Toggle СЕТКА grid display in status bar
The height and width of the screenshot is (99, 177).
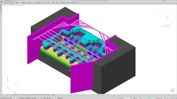(17, 98)
